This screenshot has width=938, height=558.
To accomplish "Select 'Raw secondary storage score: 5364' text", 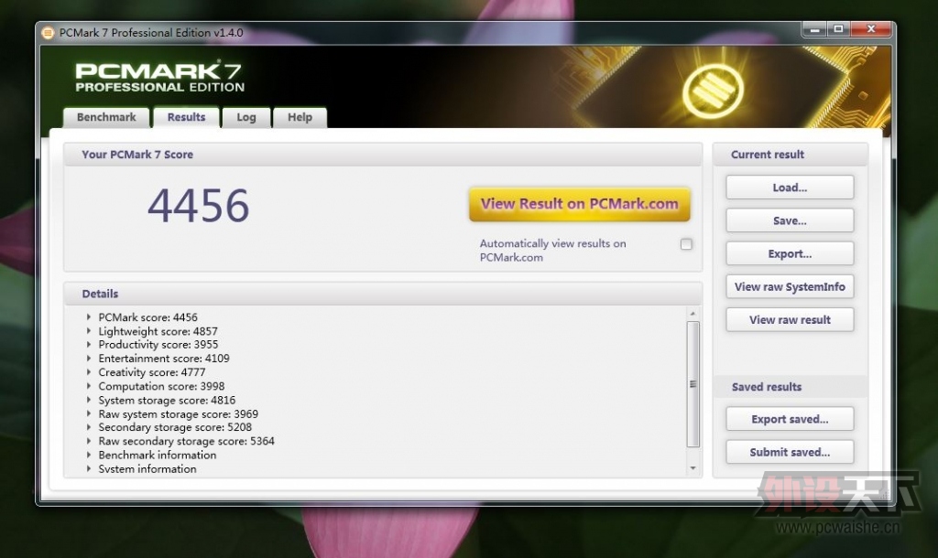I will [187, 441].
